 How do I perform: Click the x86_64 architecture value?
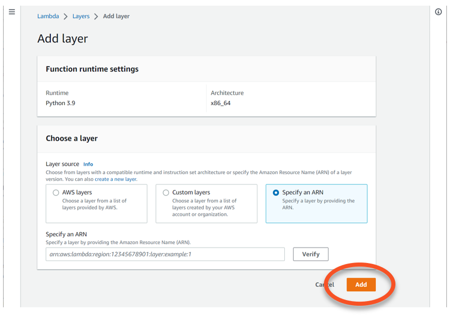pos(220,103)
